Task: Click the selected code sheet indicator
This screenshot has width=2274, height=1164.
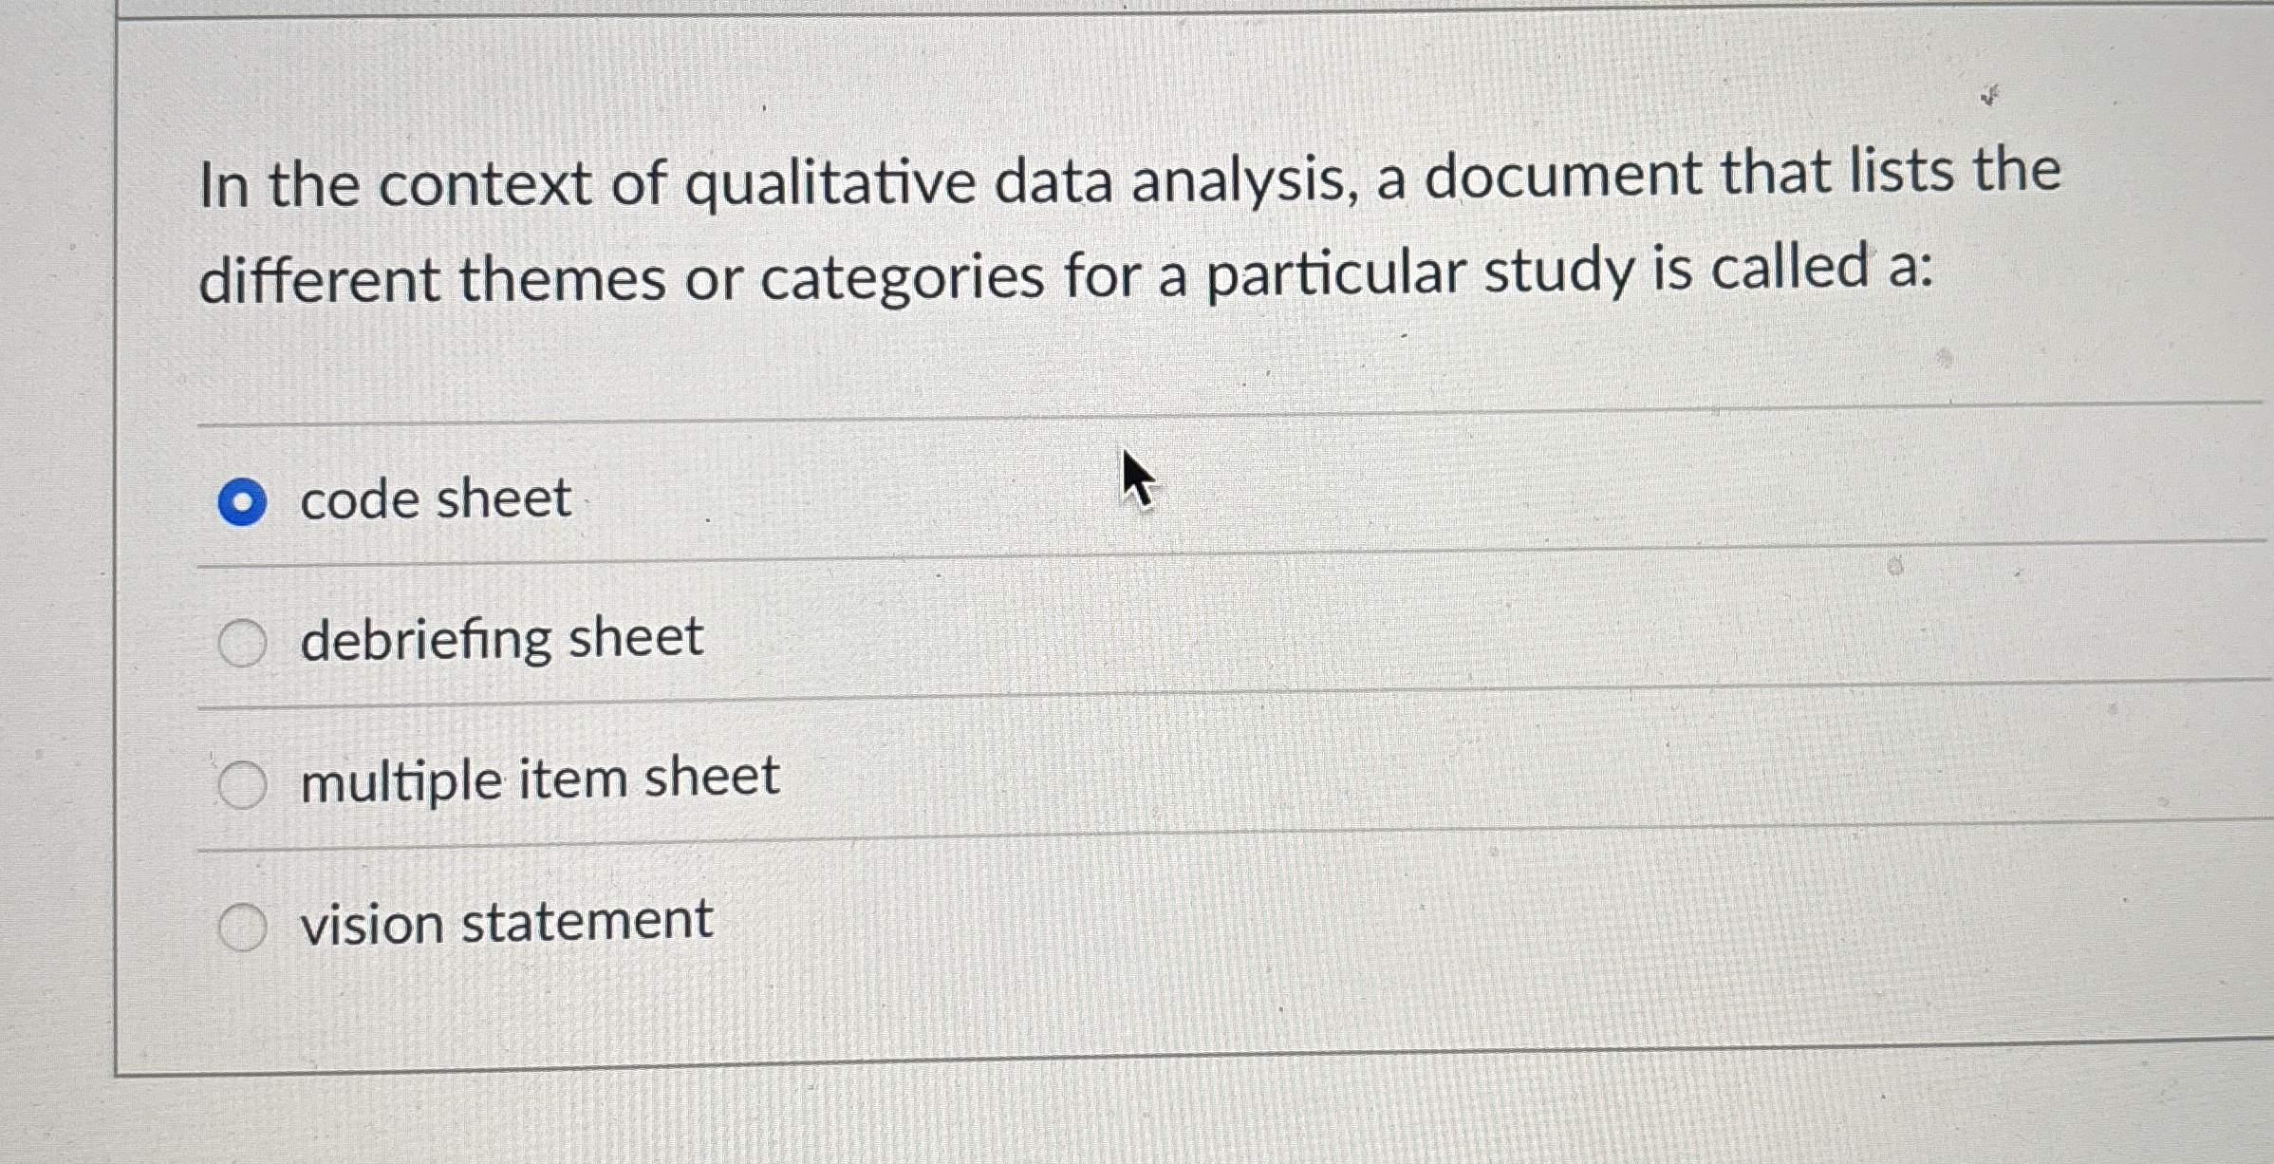Action: 245,499
